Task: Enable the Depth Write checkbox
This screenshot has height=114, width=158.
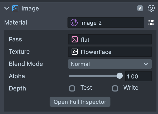Action: pos(115,88)
